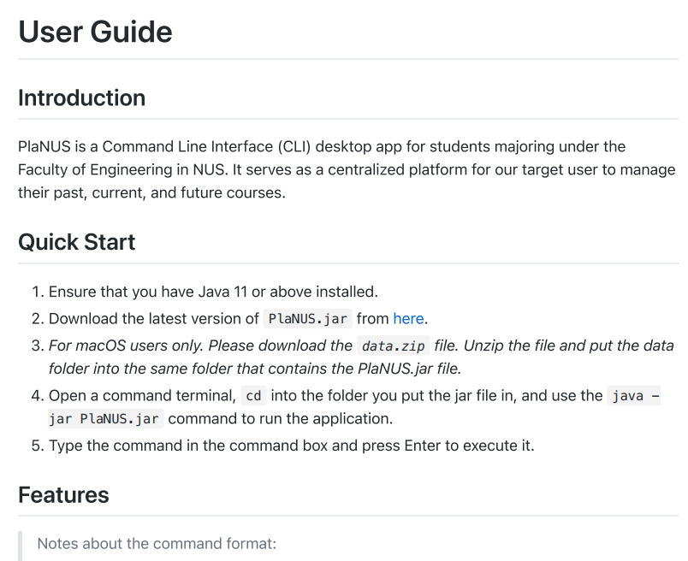Viewport: 688px width, 561px height.
Task: Click the 'java -' code fragment in step 4
Action: 634,396
